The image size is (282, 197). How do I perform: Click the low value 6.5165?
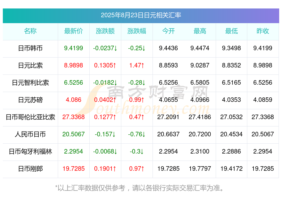232,82
